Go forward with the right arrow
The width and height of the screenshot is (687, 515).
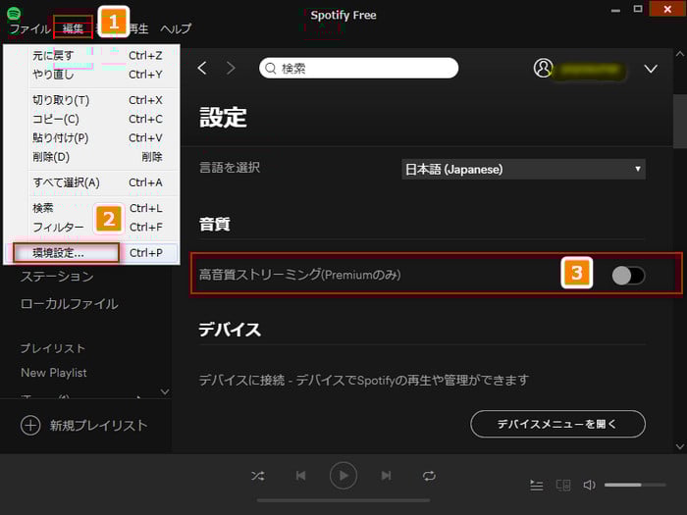(231, 68)
